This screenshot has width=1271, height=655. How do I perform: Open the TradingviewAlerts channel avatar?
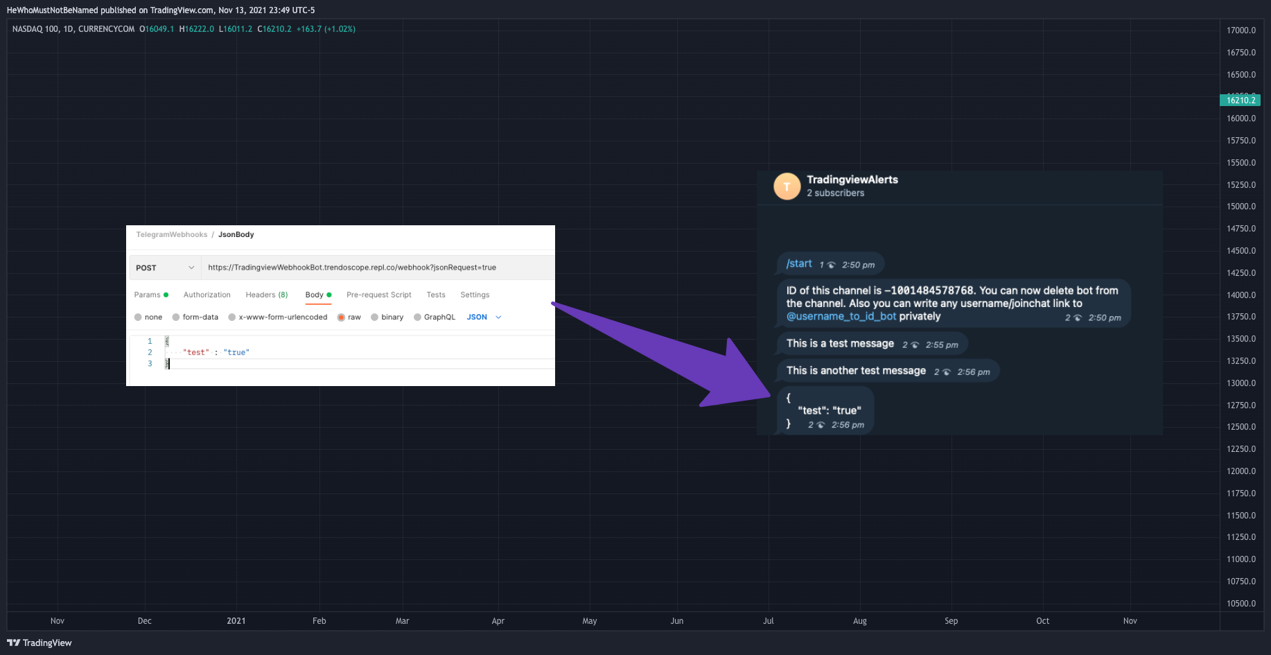coord(787,186)
